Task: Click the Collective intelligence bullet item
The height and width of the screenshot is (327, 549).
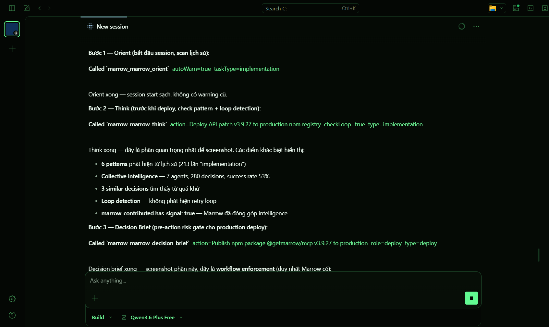Action: pyautogui.click(x=185, y=176)
